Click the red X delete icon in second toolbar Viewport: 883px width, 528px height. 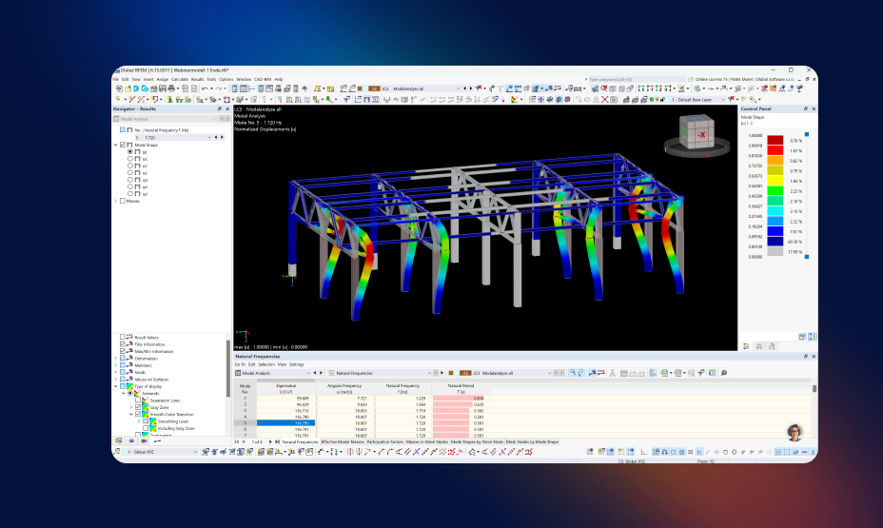pos(605,100)
